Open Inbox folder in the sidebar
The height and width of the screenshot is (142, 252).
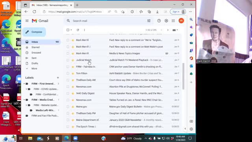click(41, 42)
